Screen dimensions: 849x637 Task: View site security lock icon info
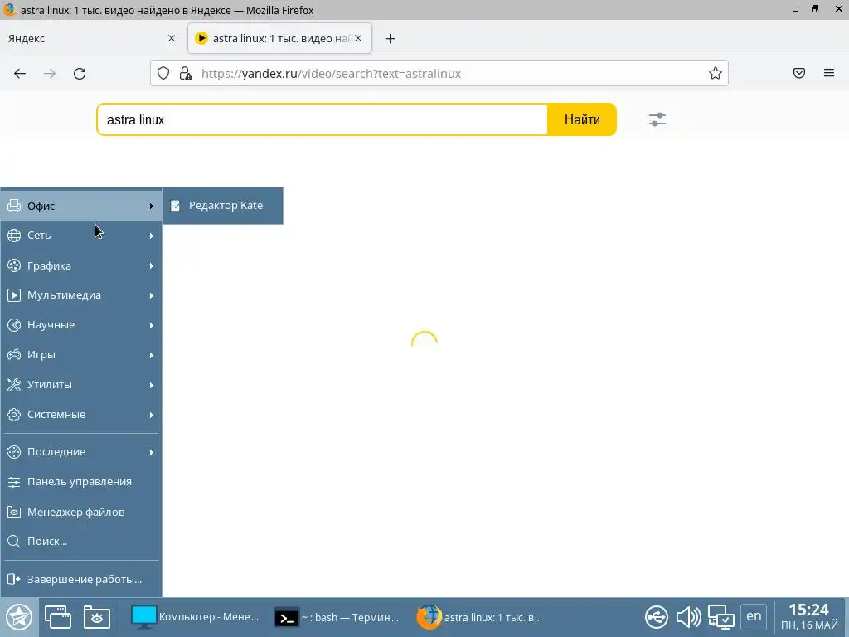click(186, 73)
